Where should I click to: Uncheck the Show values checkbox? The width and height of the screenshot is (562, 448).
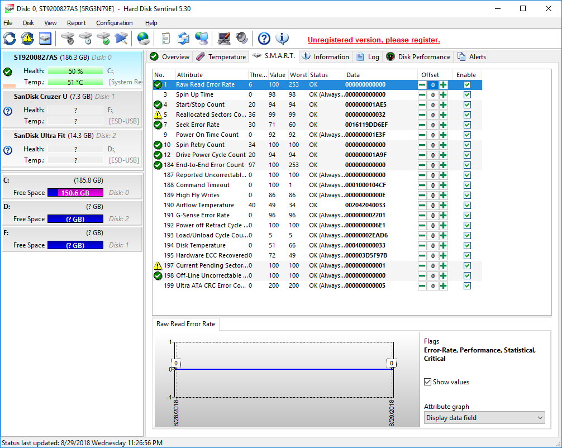click(x=428, y=382)
